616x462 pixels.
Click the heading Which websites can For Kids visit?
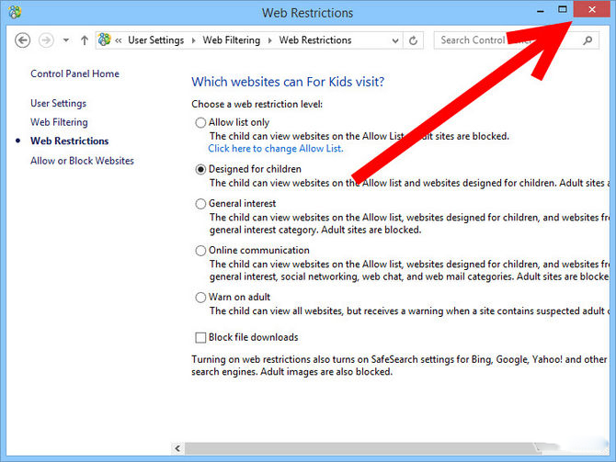288,82
